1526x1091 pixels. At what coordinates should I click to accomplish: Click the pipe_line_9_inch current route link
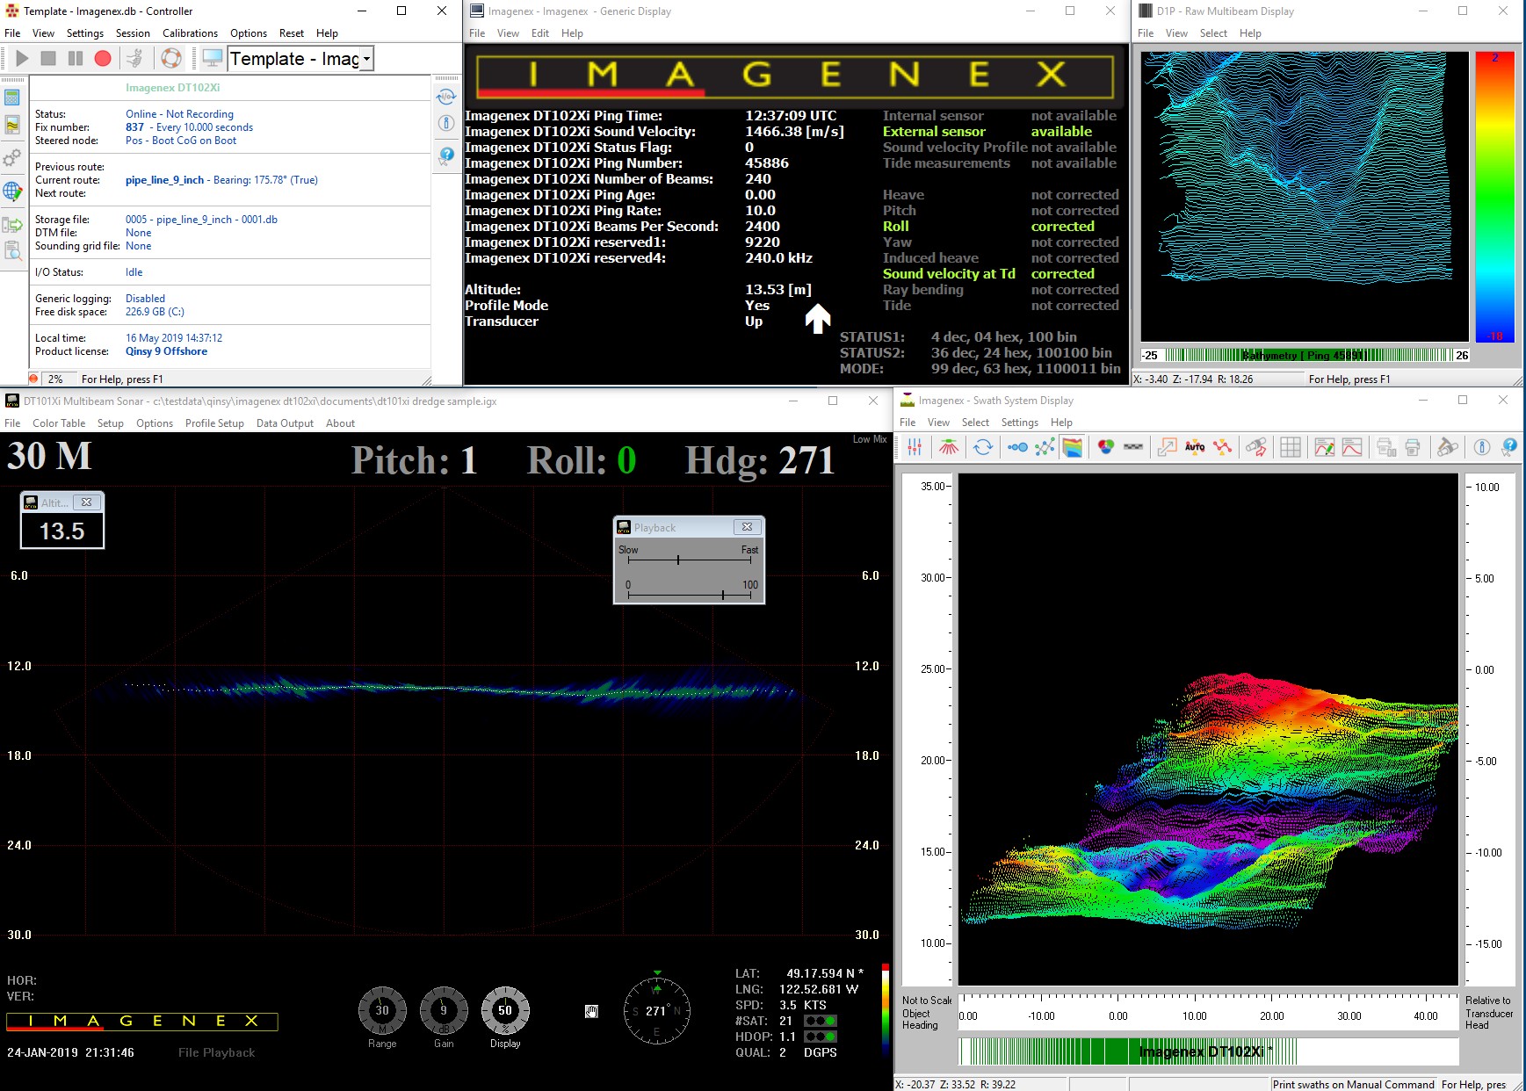164,180
